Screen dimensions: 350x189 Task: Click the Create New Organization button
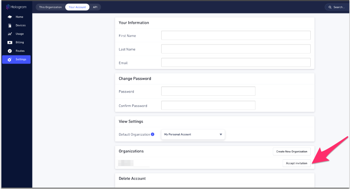point(292,151)
